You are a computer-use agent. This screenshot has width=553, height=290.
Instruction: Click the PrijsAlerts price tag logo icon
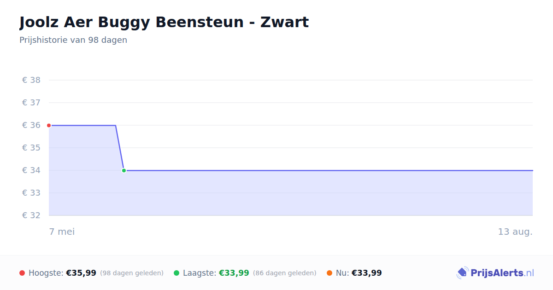[x=462, y=273]
